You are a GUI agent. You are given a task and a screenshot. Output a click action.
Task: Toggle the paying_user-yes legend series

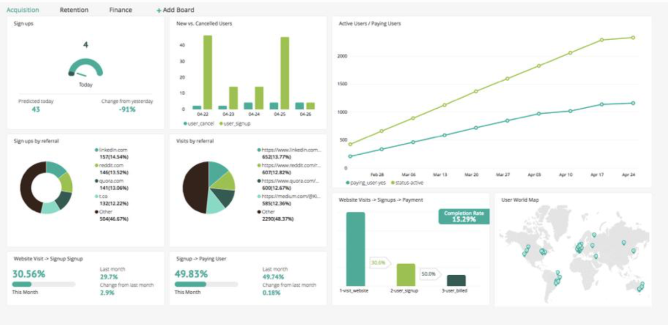(x=366, y=183)
